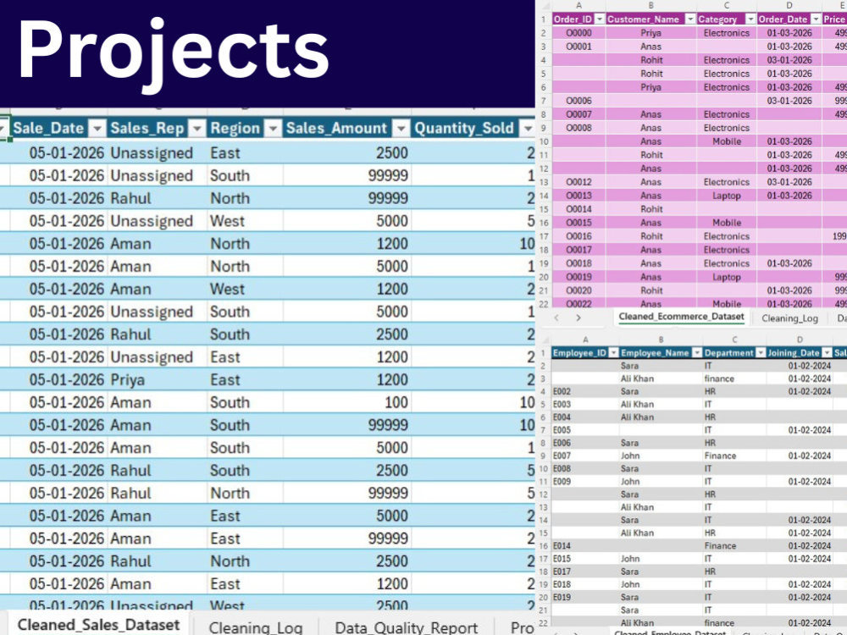Click the Order_ID cell 'O0001'

[x=579, y=47]
